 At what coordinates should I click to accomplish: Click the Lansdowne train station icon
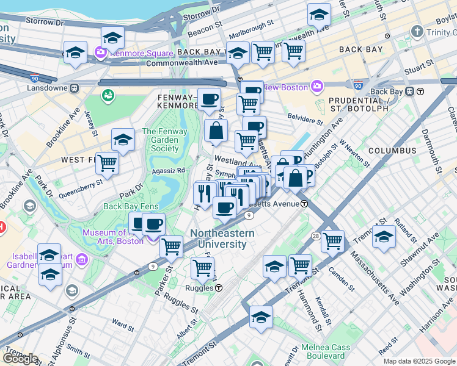coord(75,88)
